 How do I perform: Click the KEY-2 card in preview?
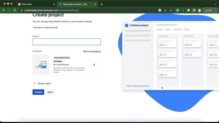(x=167, y=53)
